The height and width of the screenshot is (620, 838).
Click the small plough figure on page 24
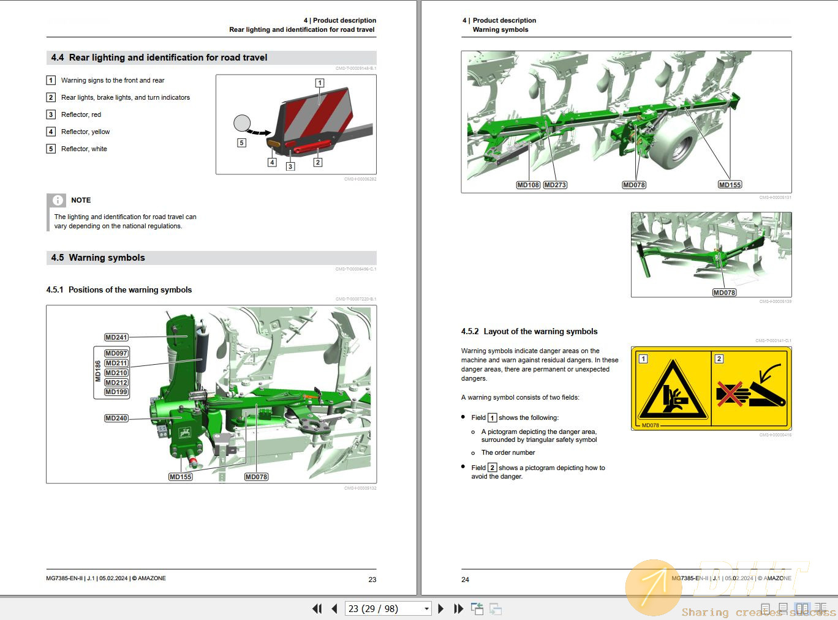tap(711, 255)
